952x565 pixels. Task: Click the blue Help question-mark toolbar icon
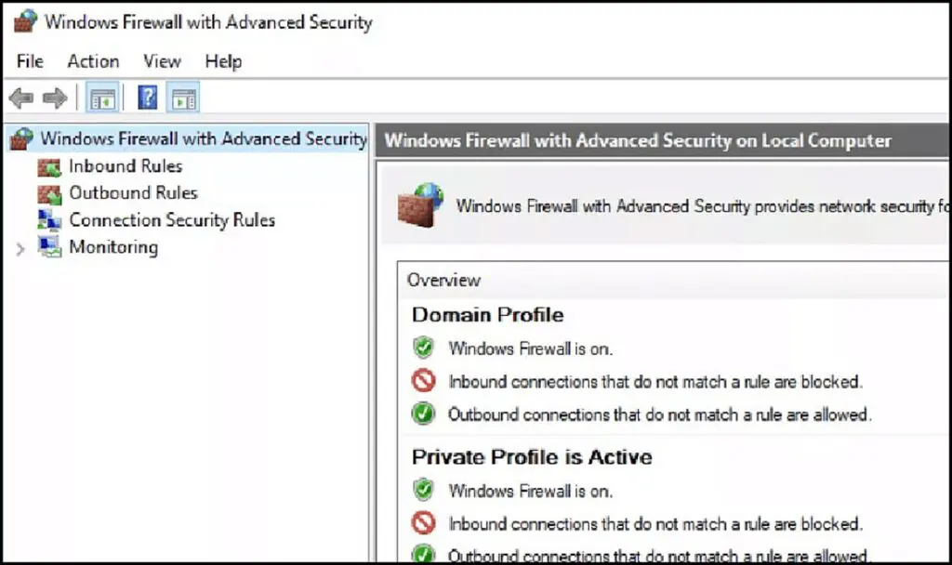click(147, 99)
